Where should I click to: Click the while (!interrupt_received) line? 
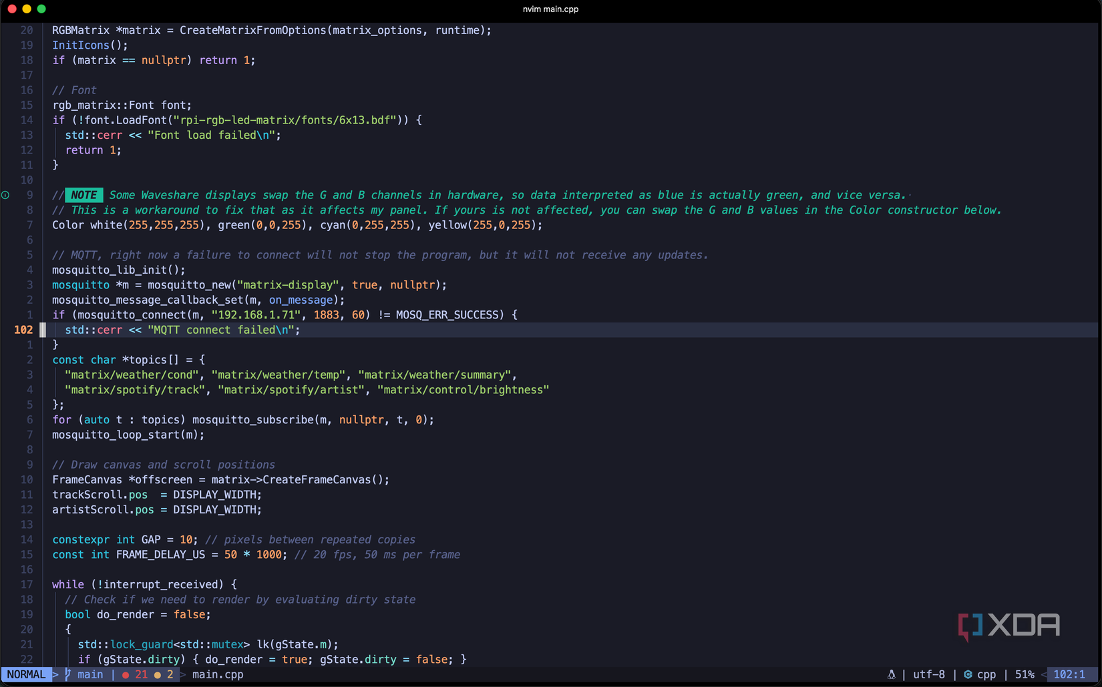tap(144, 584)
